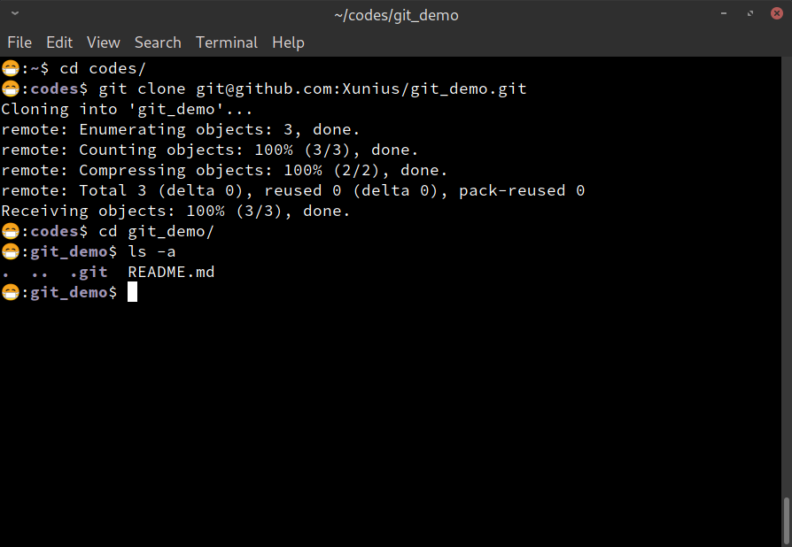The image size is (792, 547).
Task: Close the terminal with the red X
Action: click(x=777, y=13)
